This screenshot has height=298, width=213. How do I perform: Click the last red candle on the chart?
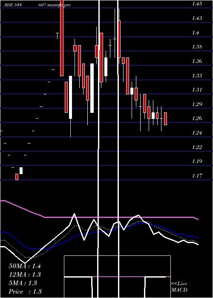165,119
